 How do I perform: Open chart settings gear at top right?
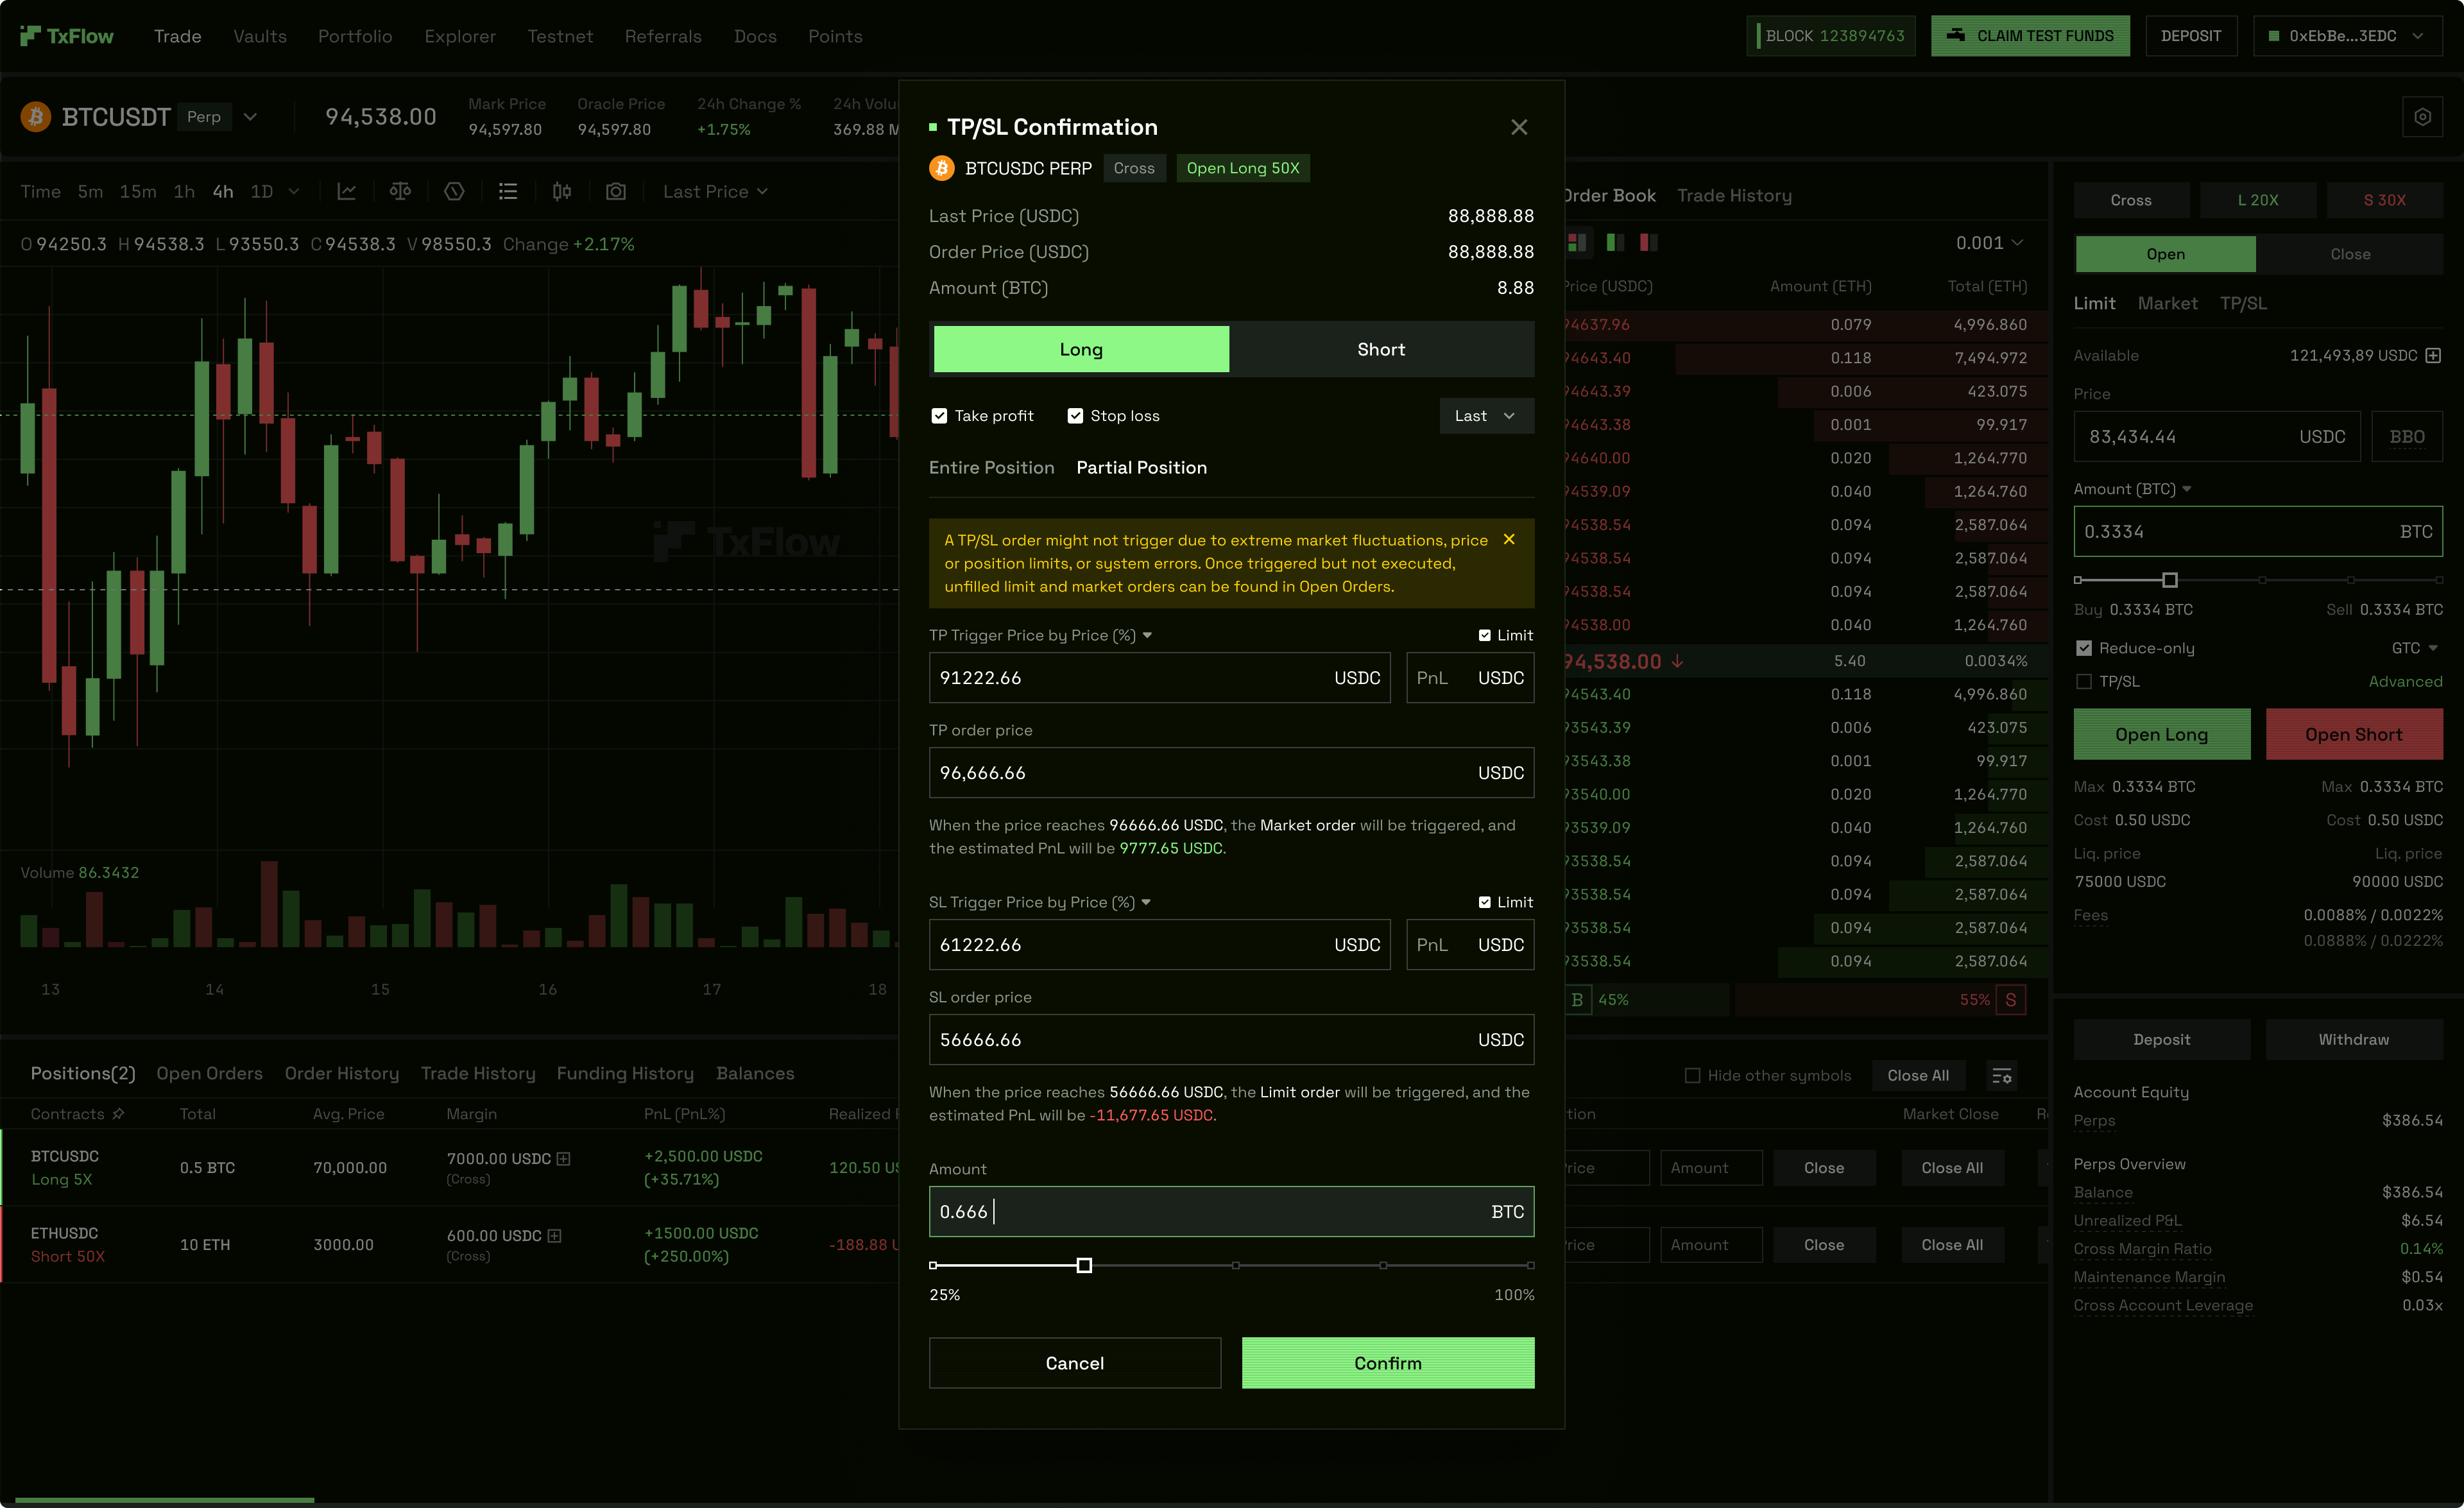(x=2422, y=116)
